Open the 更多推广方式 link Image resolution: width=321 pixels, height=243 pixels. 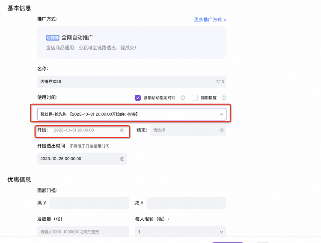point(210,20)
